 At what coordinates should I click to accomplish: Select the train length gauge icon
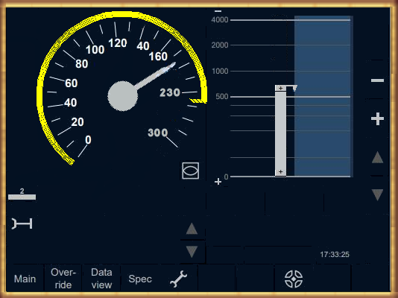point(22,223)
